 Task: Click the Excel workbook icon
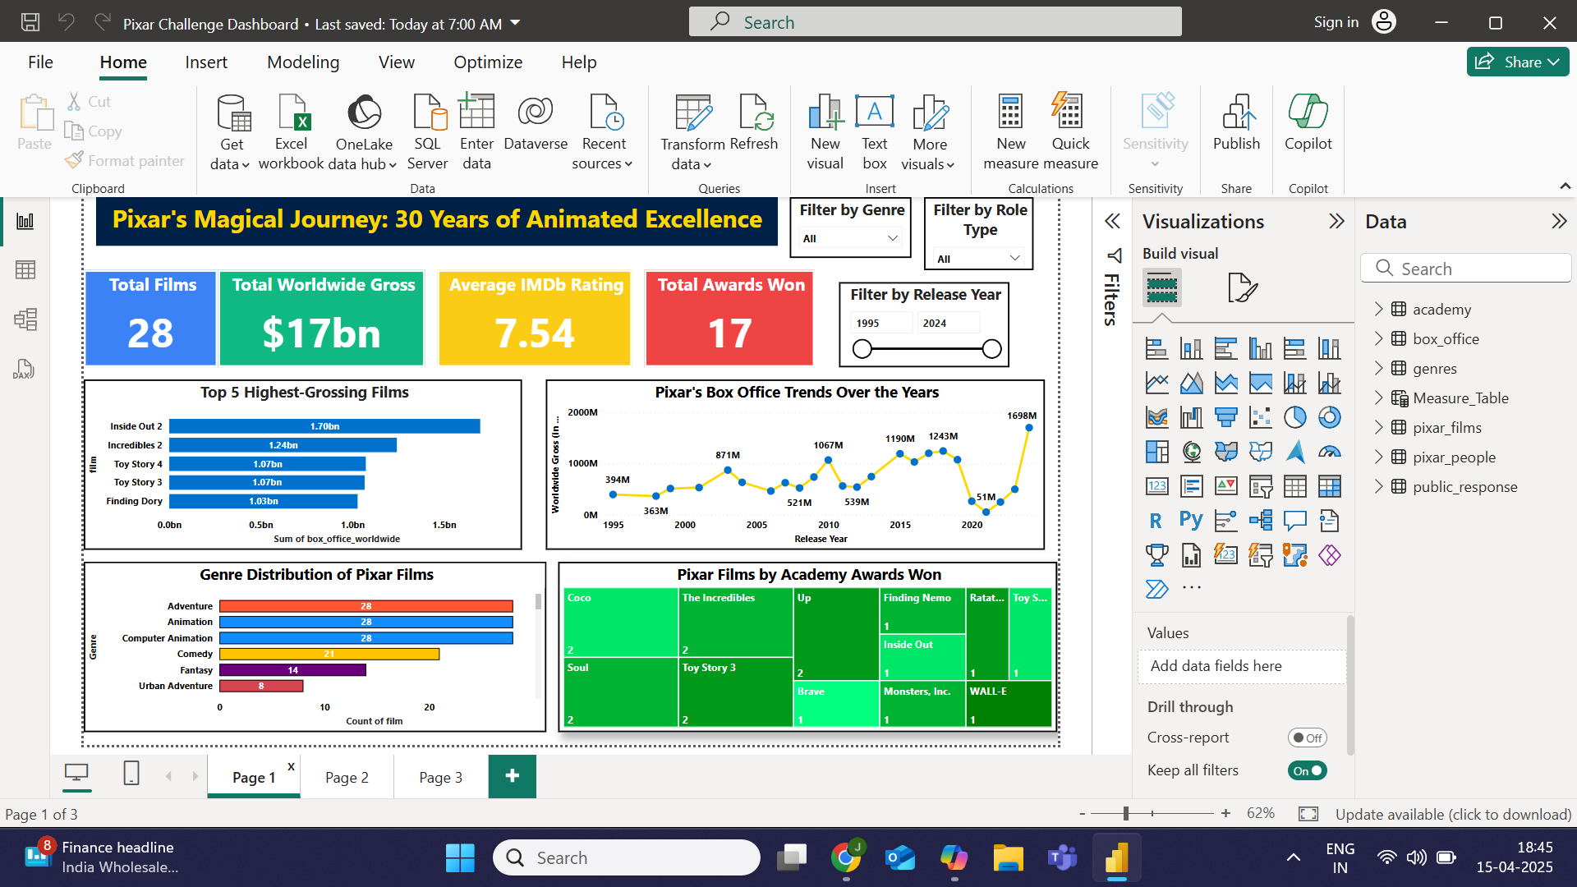pos(292,113)
